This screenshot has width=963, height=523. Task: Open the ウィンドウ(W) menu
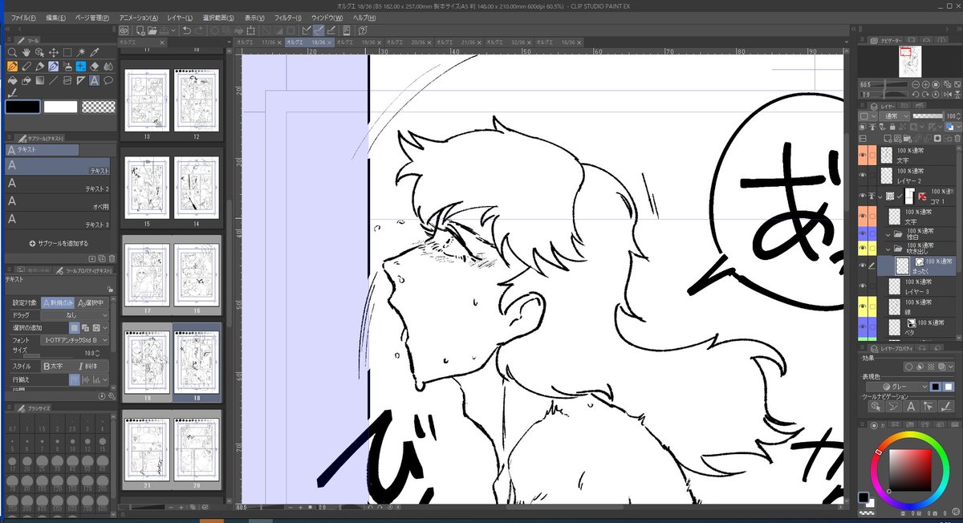(328, 17)
